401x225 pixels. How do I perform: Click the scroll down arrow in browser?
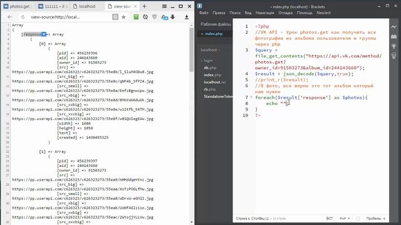tap(191, 222)
